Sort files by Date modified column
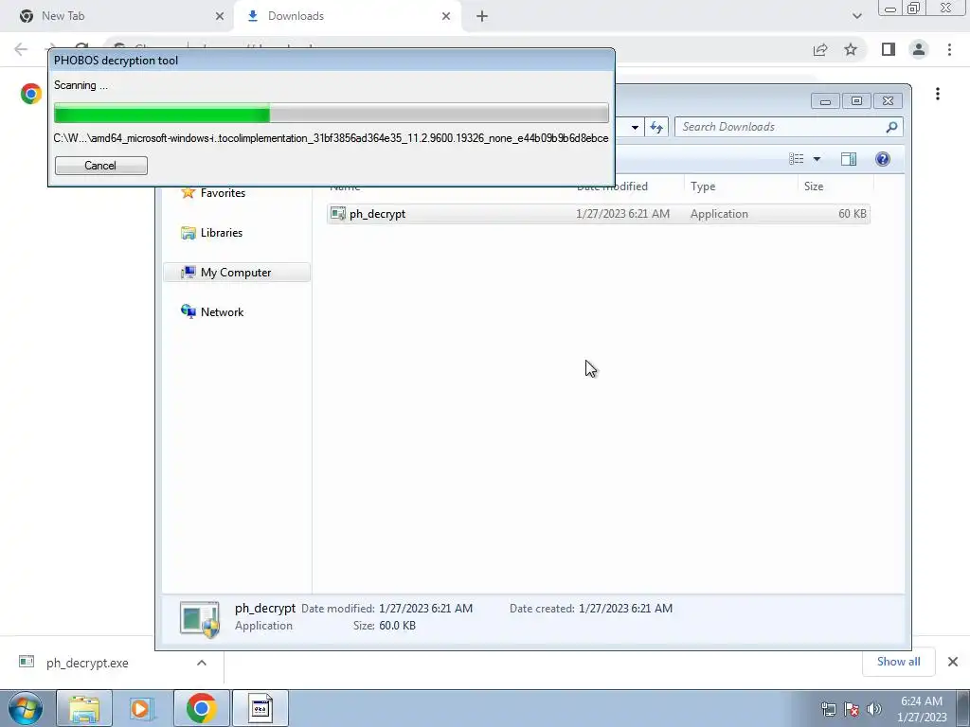The image size is (970, 727). coord(612,186)
